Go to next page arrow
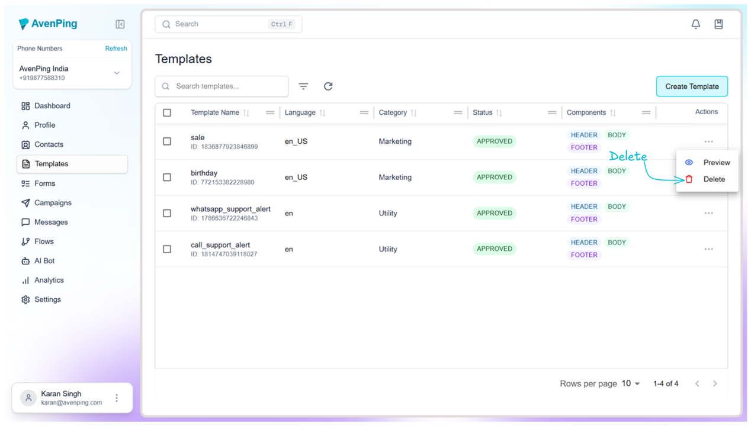 coord(715,383)
